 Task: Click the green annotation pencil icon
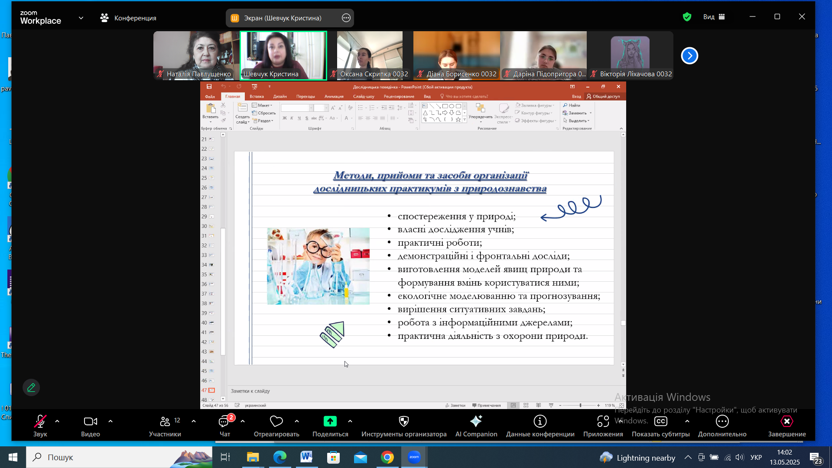(x=31, y=387)
